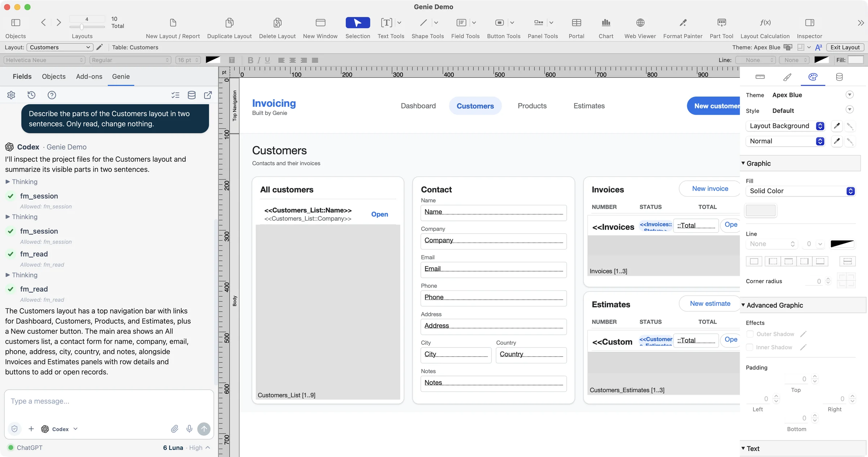This screenshot has width=868, height=457.
Task: Click the New invoice button
Action: (710, 188)
